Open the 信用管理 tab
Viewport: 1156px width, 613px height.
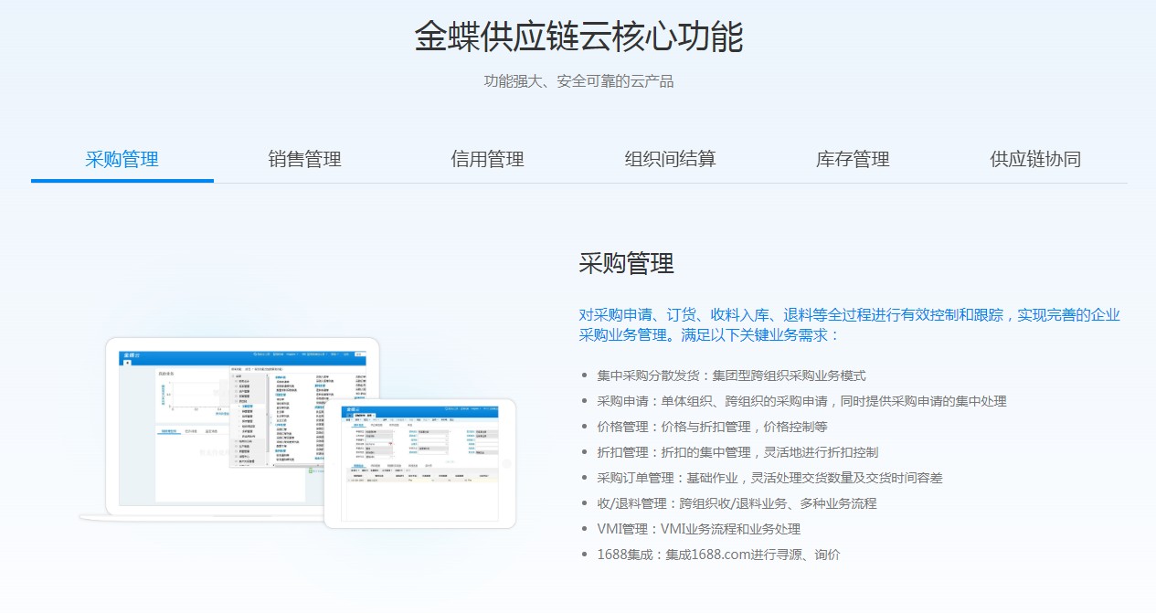[x=487, y=159]
